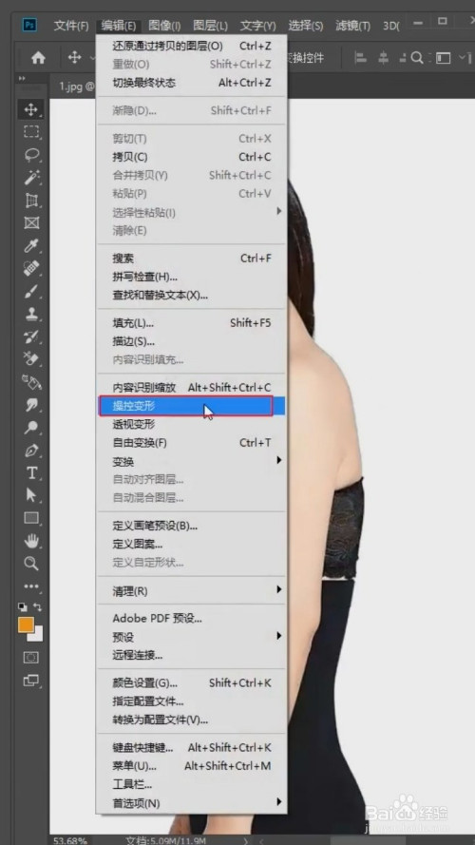Choose 透视变形 menu entry
The height and width of the screenshot is (845, 475).
(191, 424)
